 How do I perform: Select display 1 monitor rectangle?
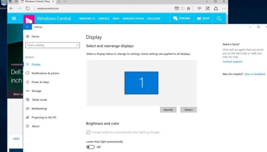coord(141,83)
